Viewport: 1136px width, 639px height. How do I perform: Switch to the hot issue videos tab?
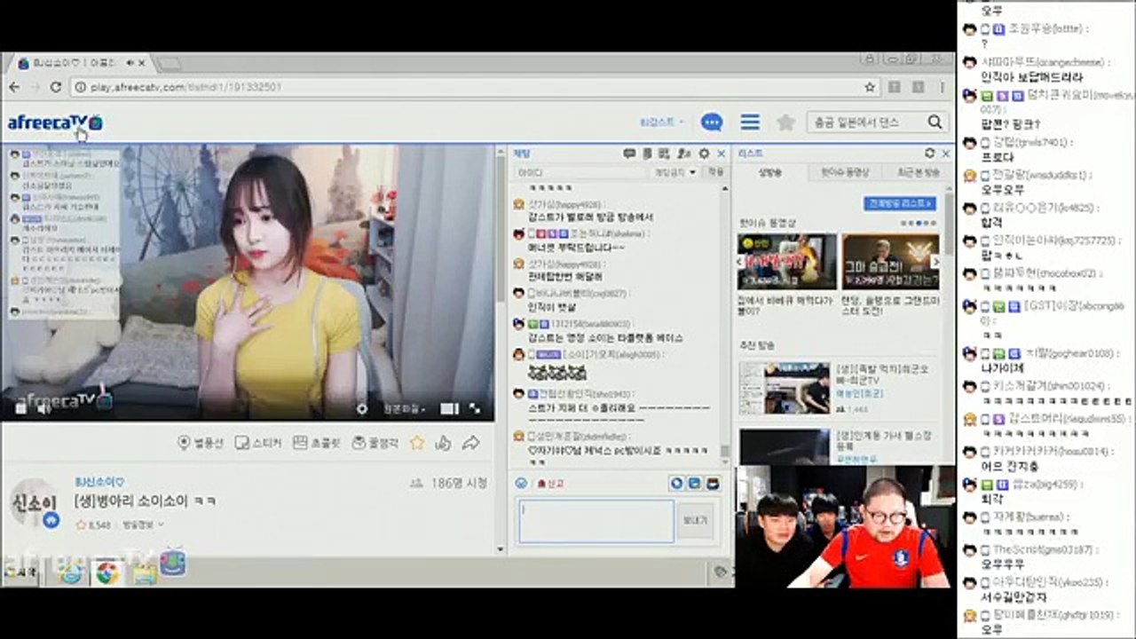[x=844, y=172]
